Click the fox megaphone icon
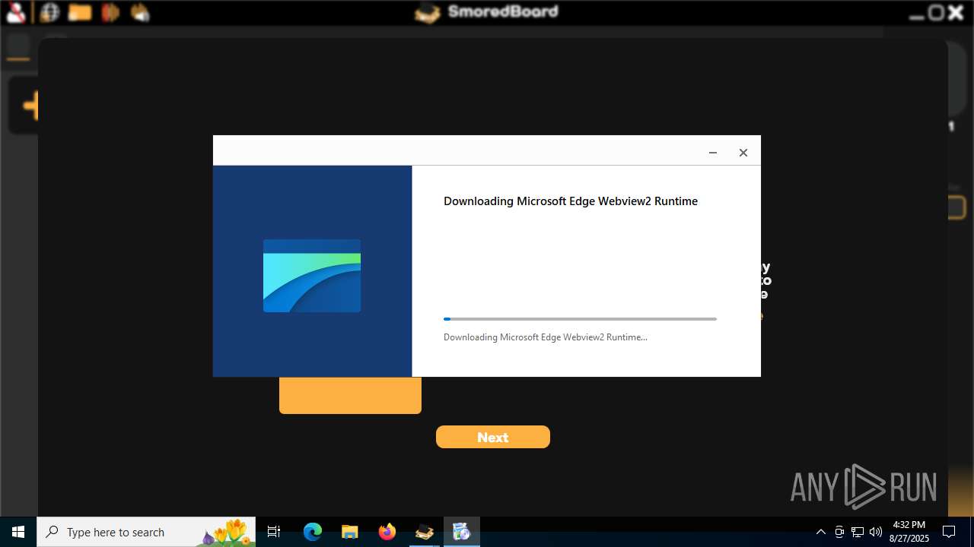 tap(140, 12)
